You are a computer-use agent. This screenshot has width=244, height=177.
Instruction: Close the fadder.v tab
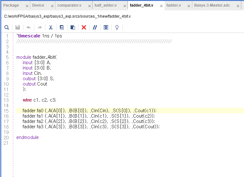click(x=189, y=6)
